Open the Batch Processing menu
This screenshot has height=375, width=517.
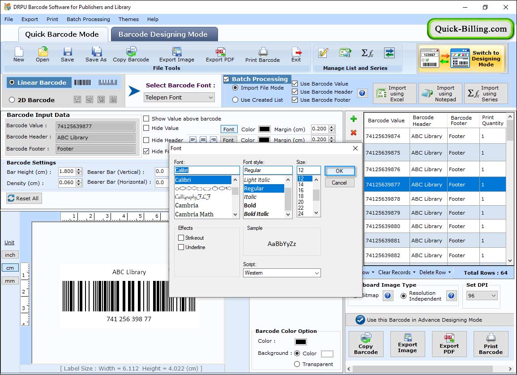pos(88,19)
